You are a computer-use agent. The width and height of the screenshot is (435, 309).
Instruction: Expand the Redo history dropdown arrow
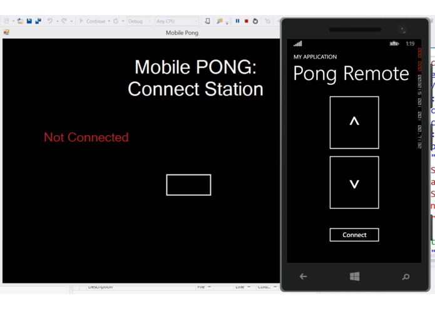point(71,21)
